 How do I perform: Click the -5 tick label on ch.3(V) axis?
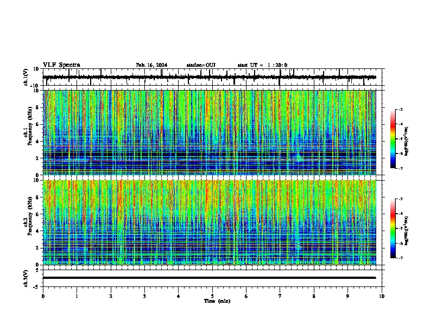point(37,287)
